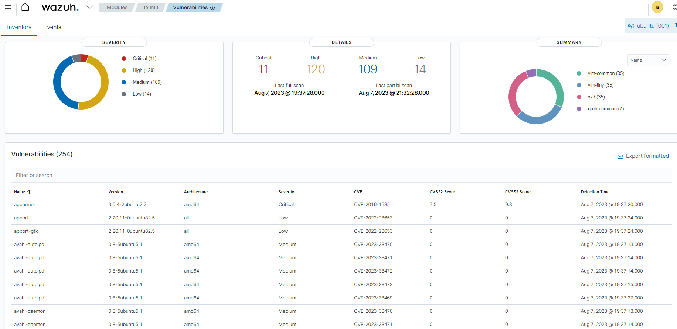Click the Low count 14

click(x=420, y=69)
